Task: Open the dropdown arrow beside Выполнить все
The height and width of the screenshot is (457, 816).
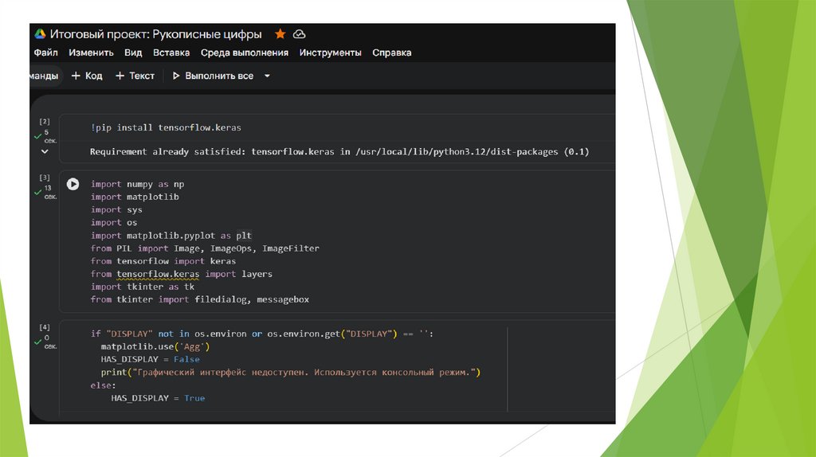Action: point(267,76)
